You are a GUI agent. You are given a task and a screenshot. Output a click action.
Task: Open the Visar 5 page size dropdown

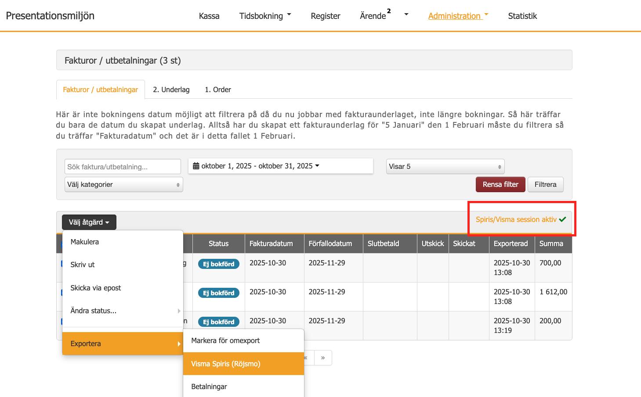[445, 167]
